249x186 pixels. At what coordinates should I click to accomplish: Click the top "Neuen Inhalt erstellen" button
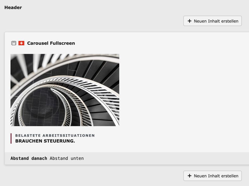(x=212, y=21)
